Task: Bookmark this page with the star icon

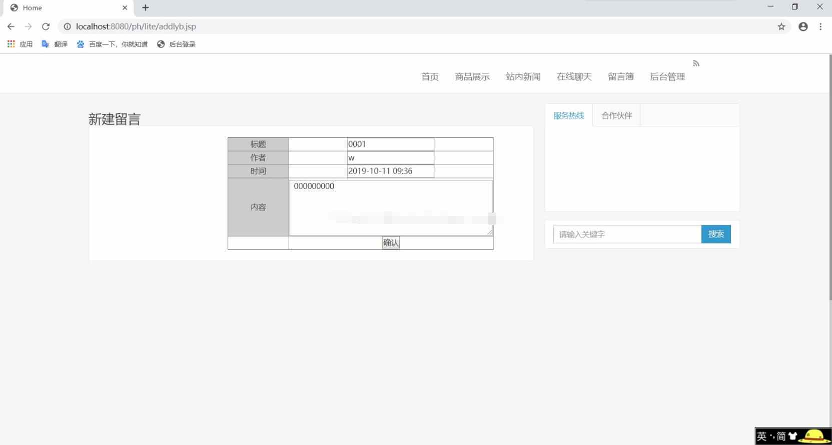Action: tap(781, 26)
